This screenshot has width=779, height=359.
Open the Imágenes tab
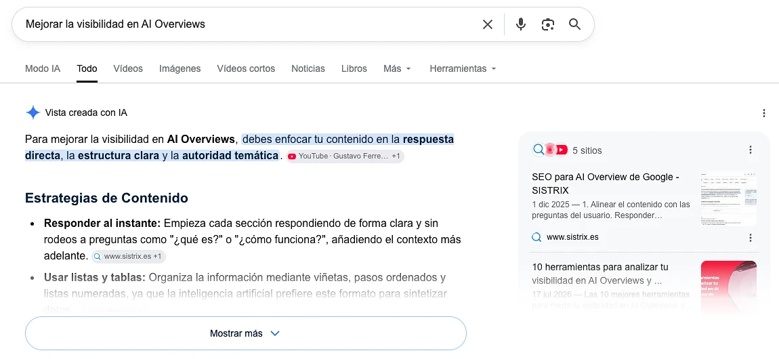tap(180, 68)
